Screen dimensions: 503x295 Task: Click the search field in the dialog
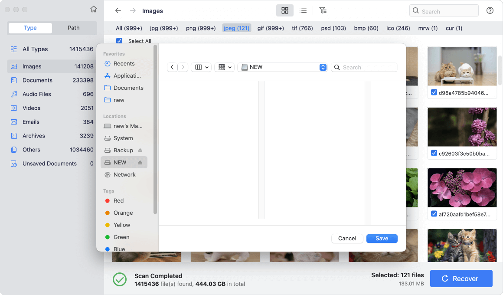click(366, 67)
